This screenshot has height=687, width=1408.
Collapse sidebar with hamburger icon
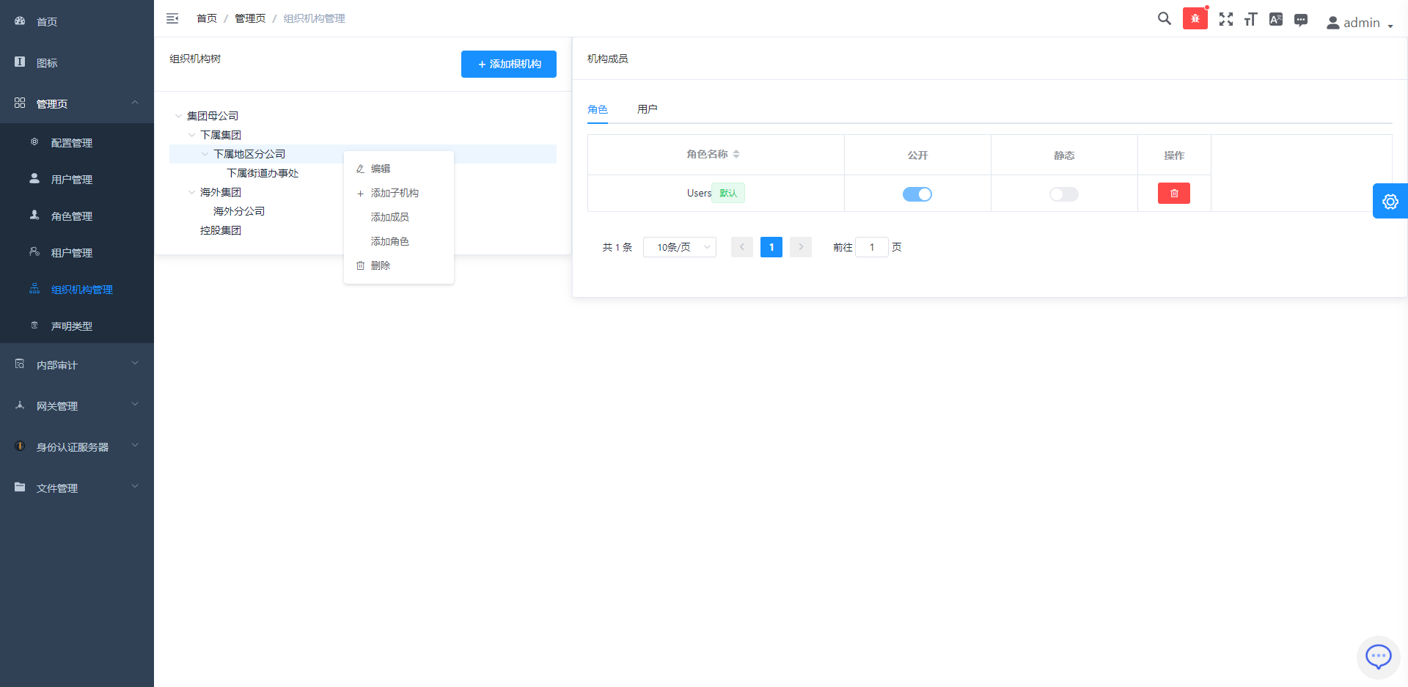pyautogui.click(x=172, y=18)
